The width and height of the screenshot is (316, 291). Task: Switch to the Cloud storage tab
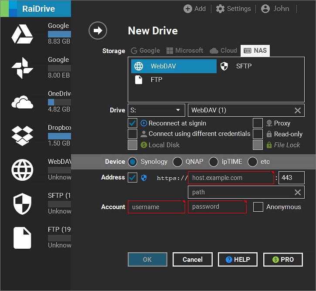[x=223, y=51]
